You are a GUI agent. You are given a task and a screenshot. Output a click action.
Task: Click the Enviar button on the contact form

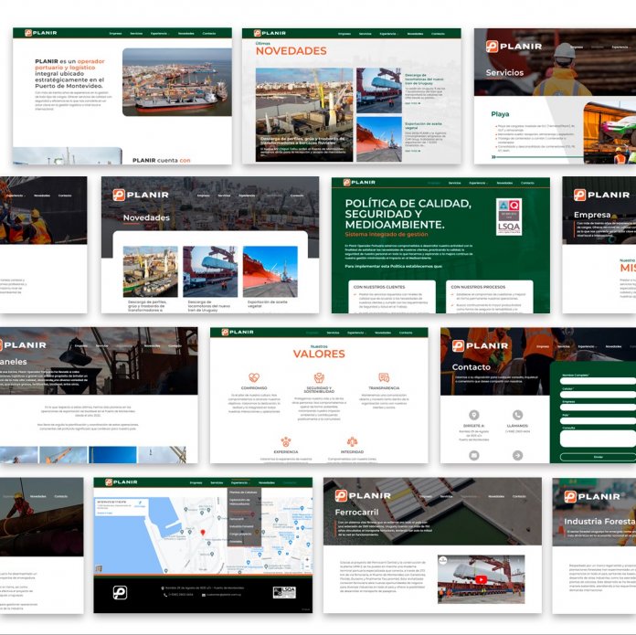598,457
